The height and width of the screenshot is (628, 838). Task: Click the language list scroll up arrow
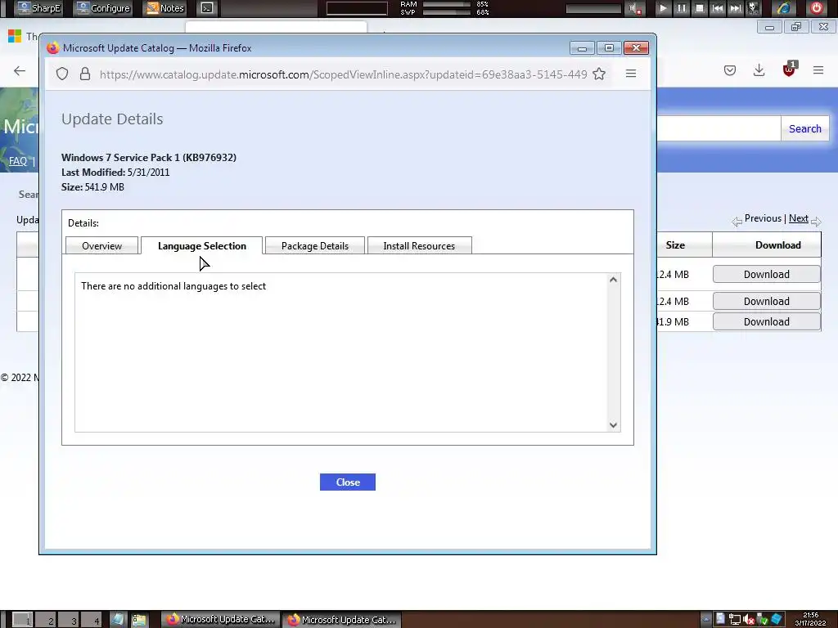[613, 280]
